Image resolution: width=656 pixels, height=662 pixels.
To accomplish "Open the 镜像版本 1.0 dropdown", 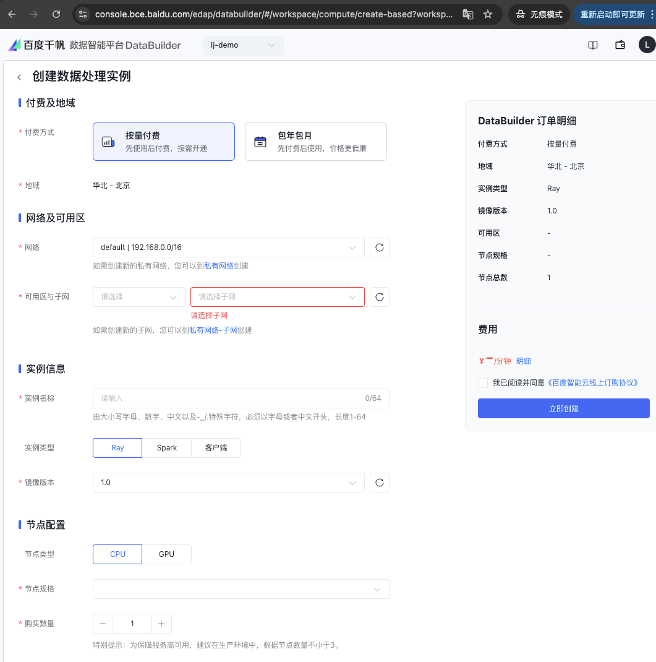I will pos(228,483).
